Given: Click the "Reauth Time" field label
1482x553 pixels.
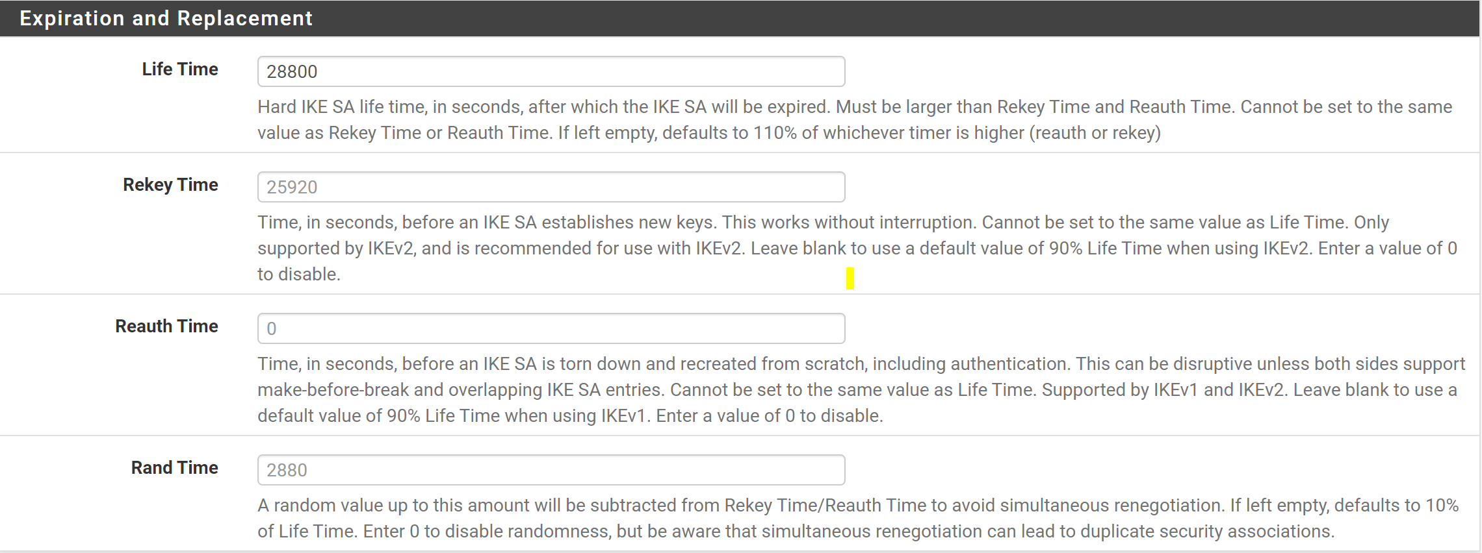Looking at the screenshot, I should coord(166,326).
